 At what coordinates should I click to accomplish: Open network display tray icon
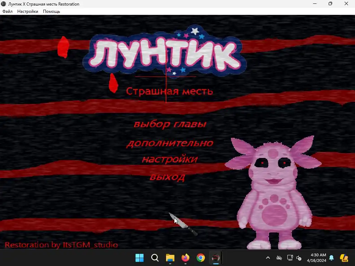tap(290, 258)
